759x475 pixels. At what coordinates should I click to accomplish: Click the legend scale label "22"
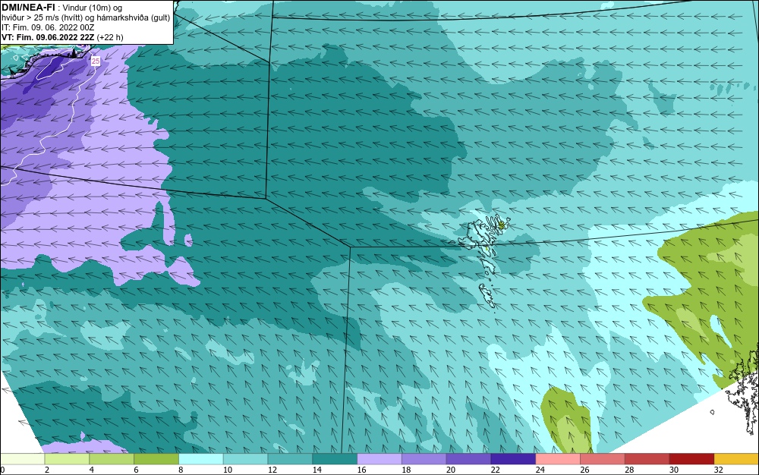(x=495, y=470)
